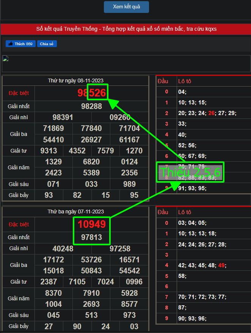The height and width of the screenshot is (333, 251).
Task: Select the Giải năm number 8577
Action: (x=129, y=304)
